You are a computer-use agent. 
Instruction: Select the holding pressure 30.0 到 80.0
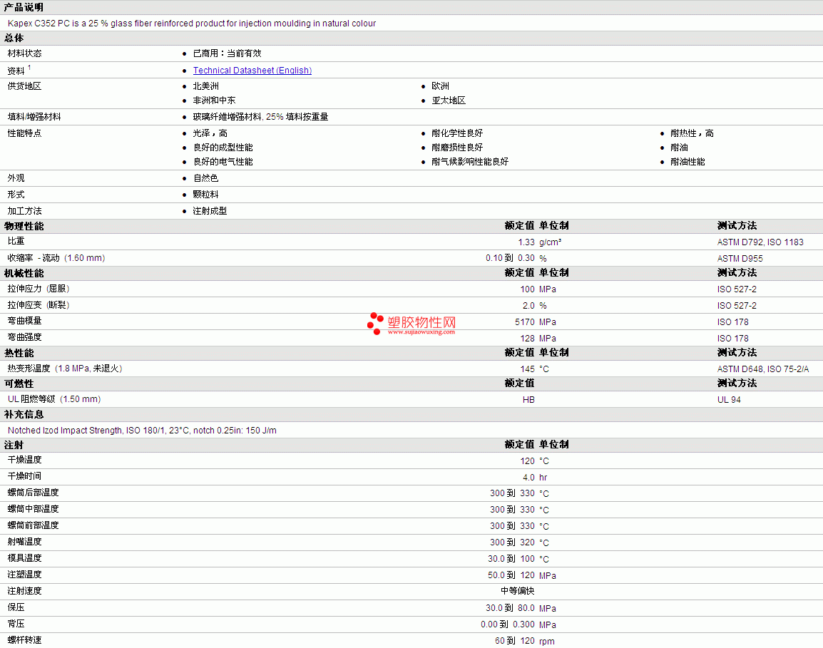[510, 608]
